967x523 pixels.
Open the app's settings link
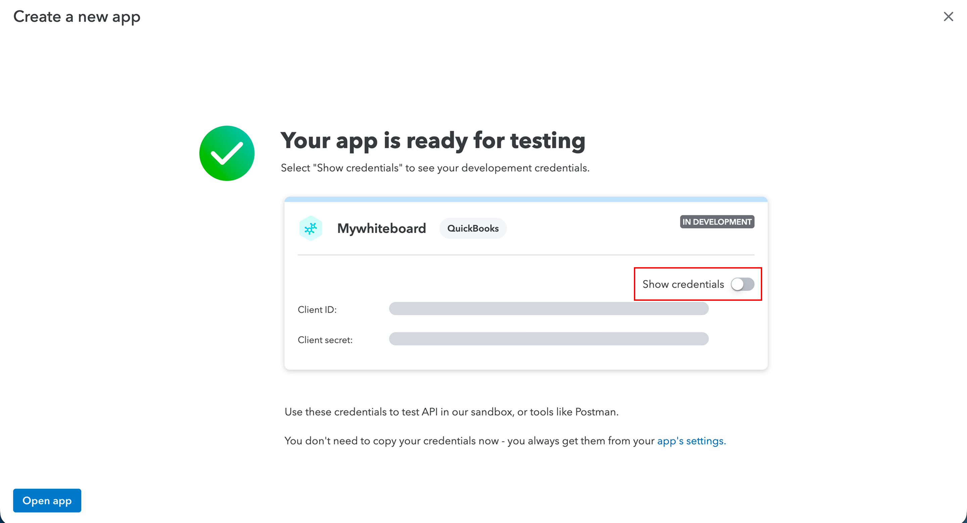click(691, 441)
